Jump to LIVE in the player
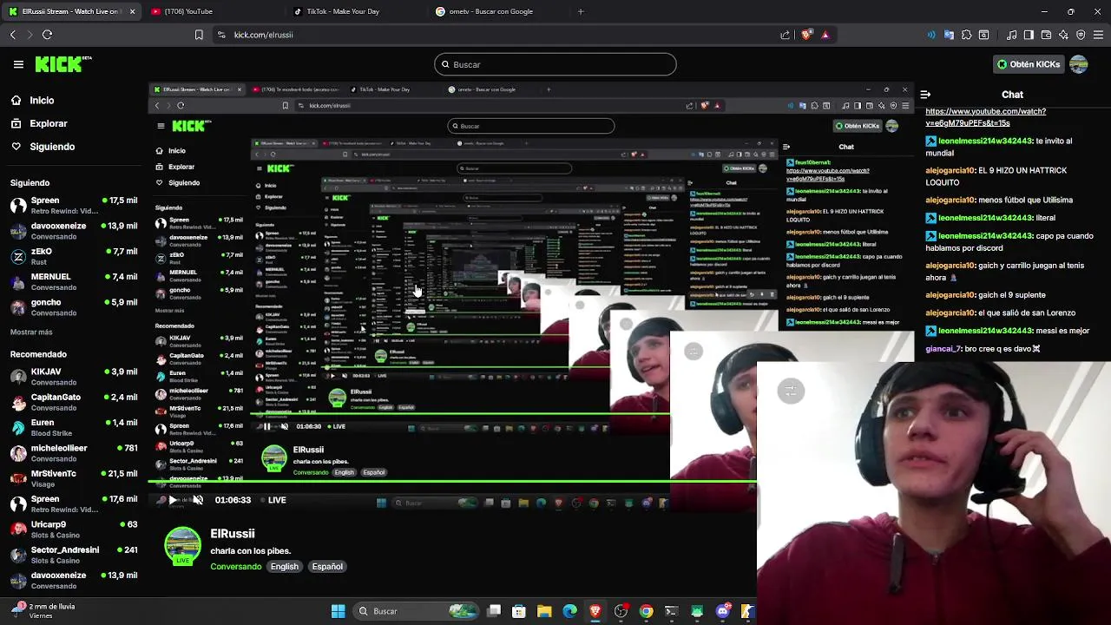 click(x=273, y=500)
